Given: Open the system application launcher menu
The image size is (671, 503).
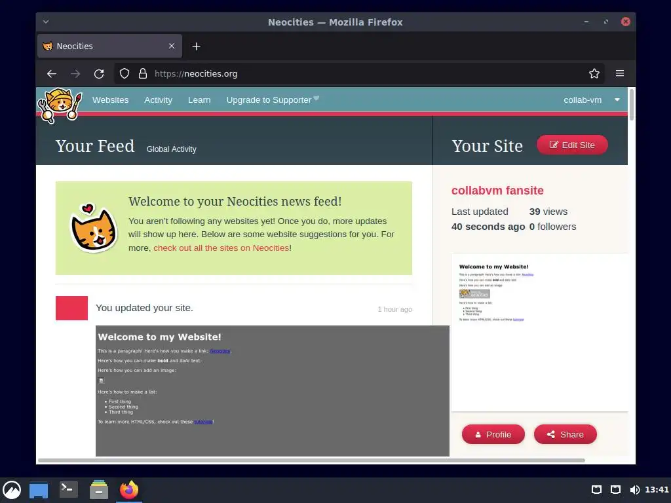Looking at the screenshot, I should (12, 490).
